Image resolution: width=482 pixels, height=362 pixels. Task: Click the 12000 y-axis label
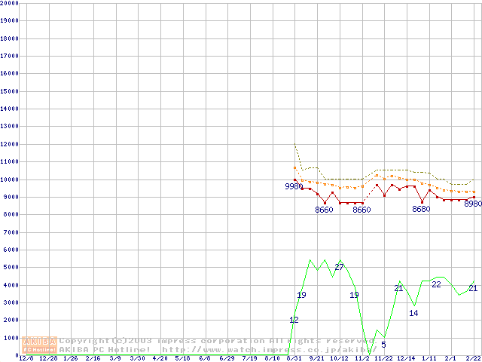tap(9, 144)
